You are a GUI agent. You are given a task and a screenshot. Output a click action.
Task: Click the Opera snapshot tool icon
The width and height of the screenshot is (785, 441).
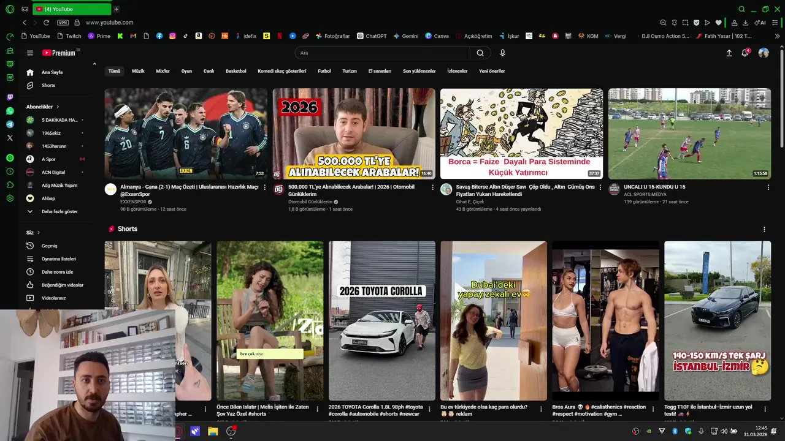pos(685,23)
